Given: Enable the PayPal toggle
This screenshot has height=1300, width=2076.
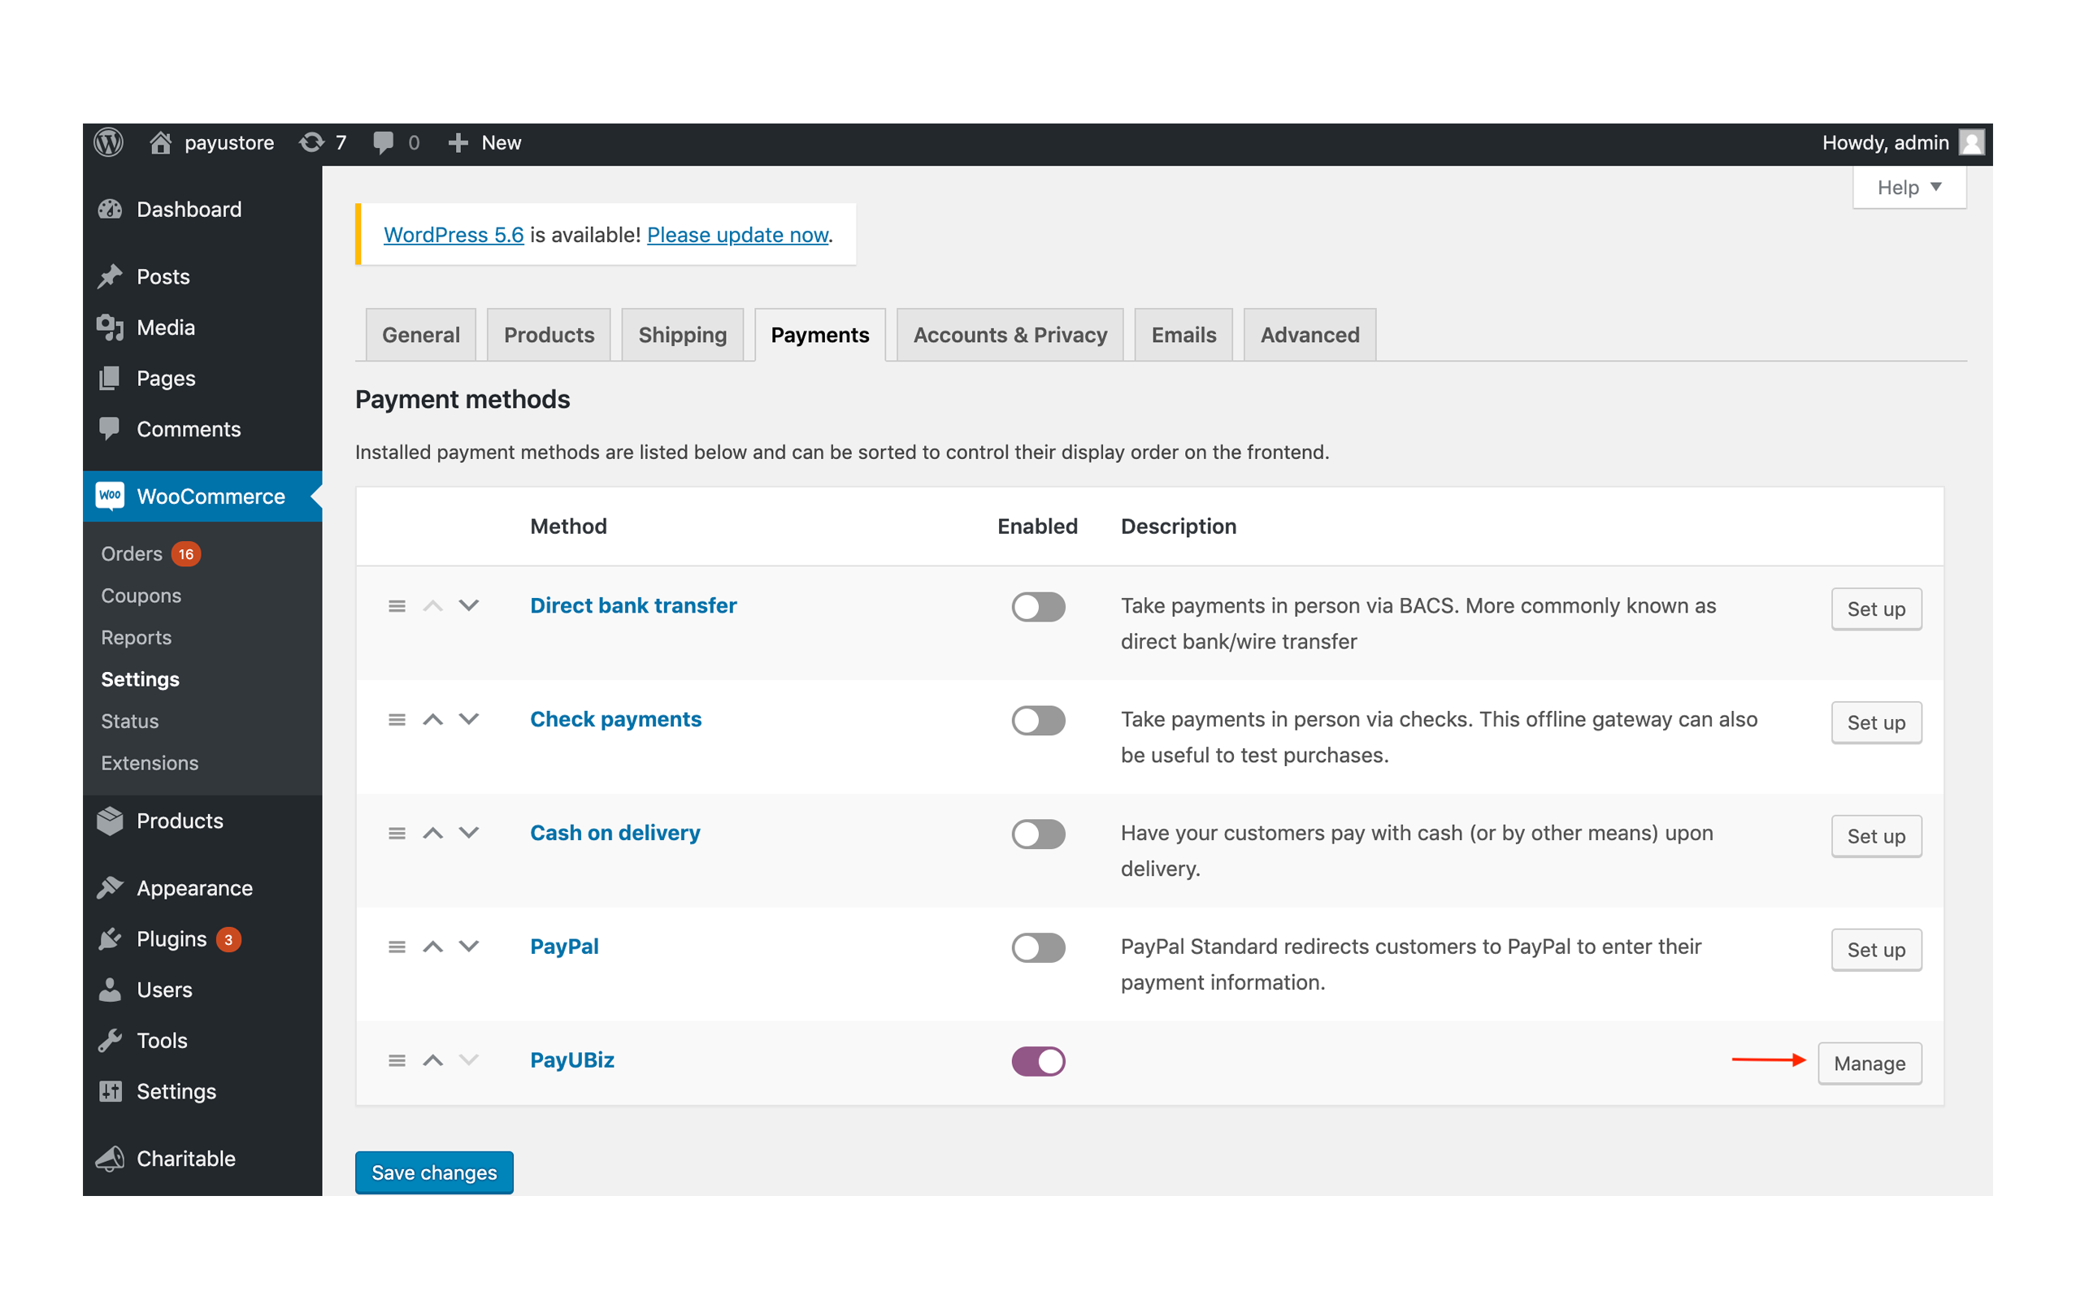Looking at the screenshot, I should [x=1038, y=947].
